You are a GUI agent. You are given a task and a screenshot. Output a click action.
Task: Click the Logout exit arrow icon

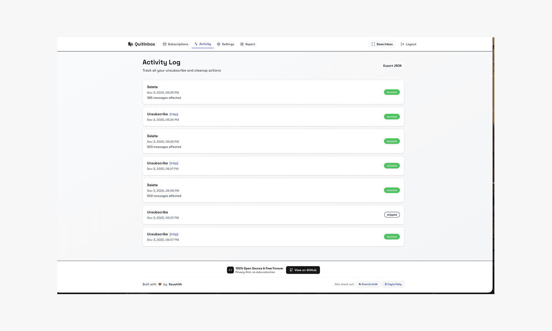[402, 44]
